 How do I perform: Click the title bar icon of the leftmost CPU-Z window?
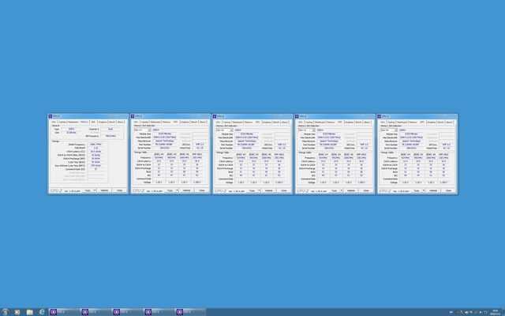click(x=52, y=116)
